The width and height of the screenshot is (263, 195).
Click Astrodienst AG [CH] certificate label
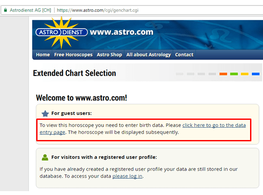30,10
